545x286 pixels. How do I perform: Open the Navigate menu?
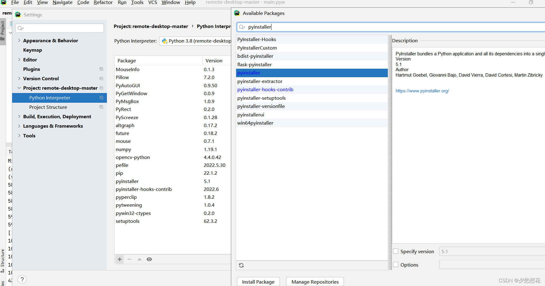62,2
